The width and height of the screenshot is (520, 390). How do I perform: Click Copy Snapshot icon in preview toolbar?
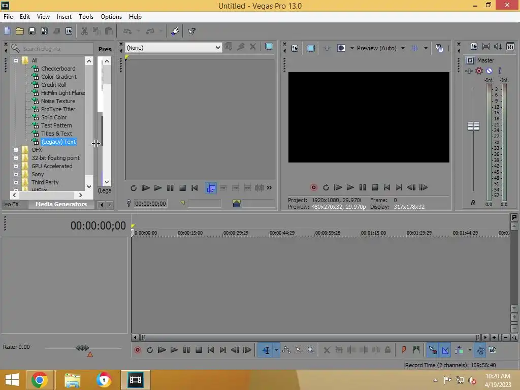(x=439, y=48)
